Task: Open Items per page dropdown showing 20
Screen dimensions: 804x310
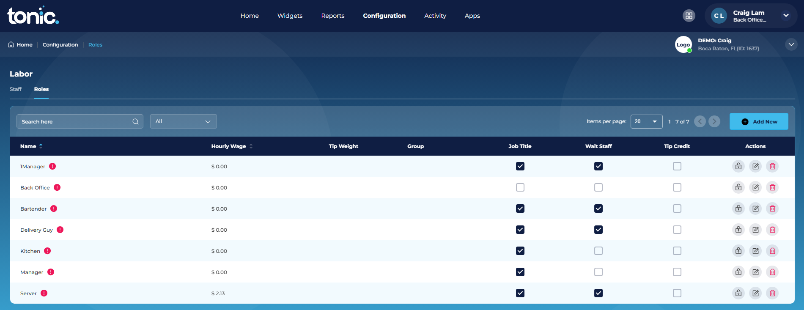Action: tap(646, 121)
